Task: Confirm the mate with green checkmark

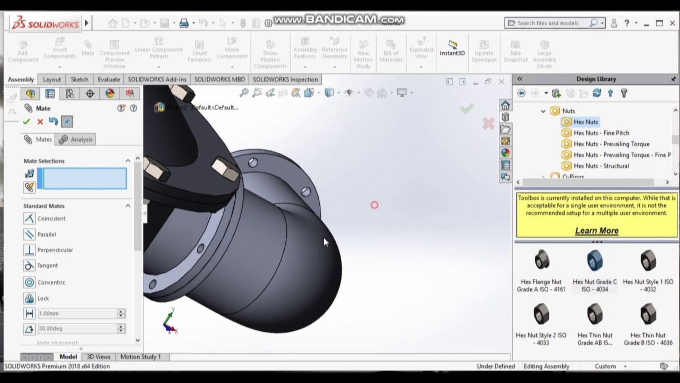Action: coord(26,122)
